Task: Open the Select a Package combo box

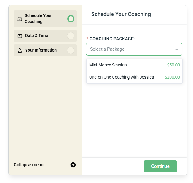Action: (x=130, y=49)
